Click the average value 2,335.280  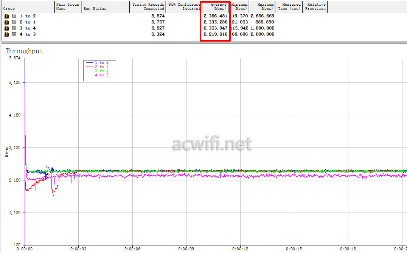216,22
